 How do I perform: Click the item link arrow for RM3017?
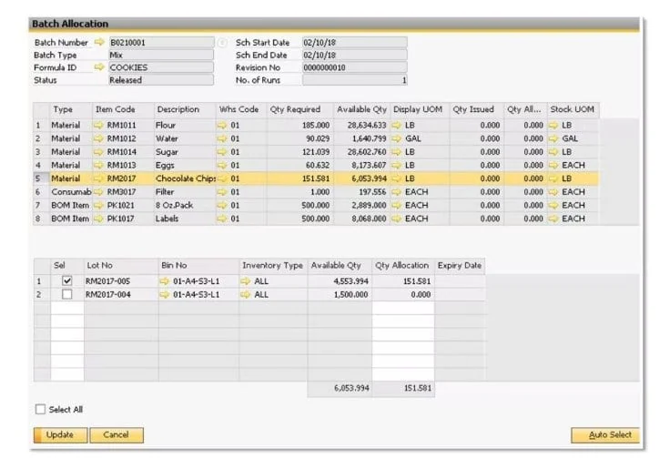coord(98,192)
